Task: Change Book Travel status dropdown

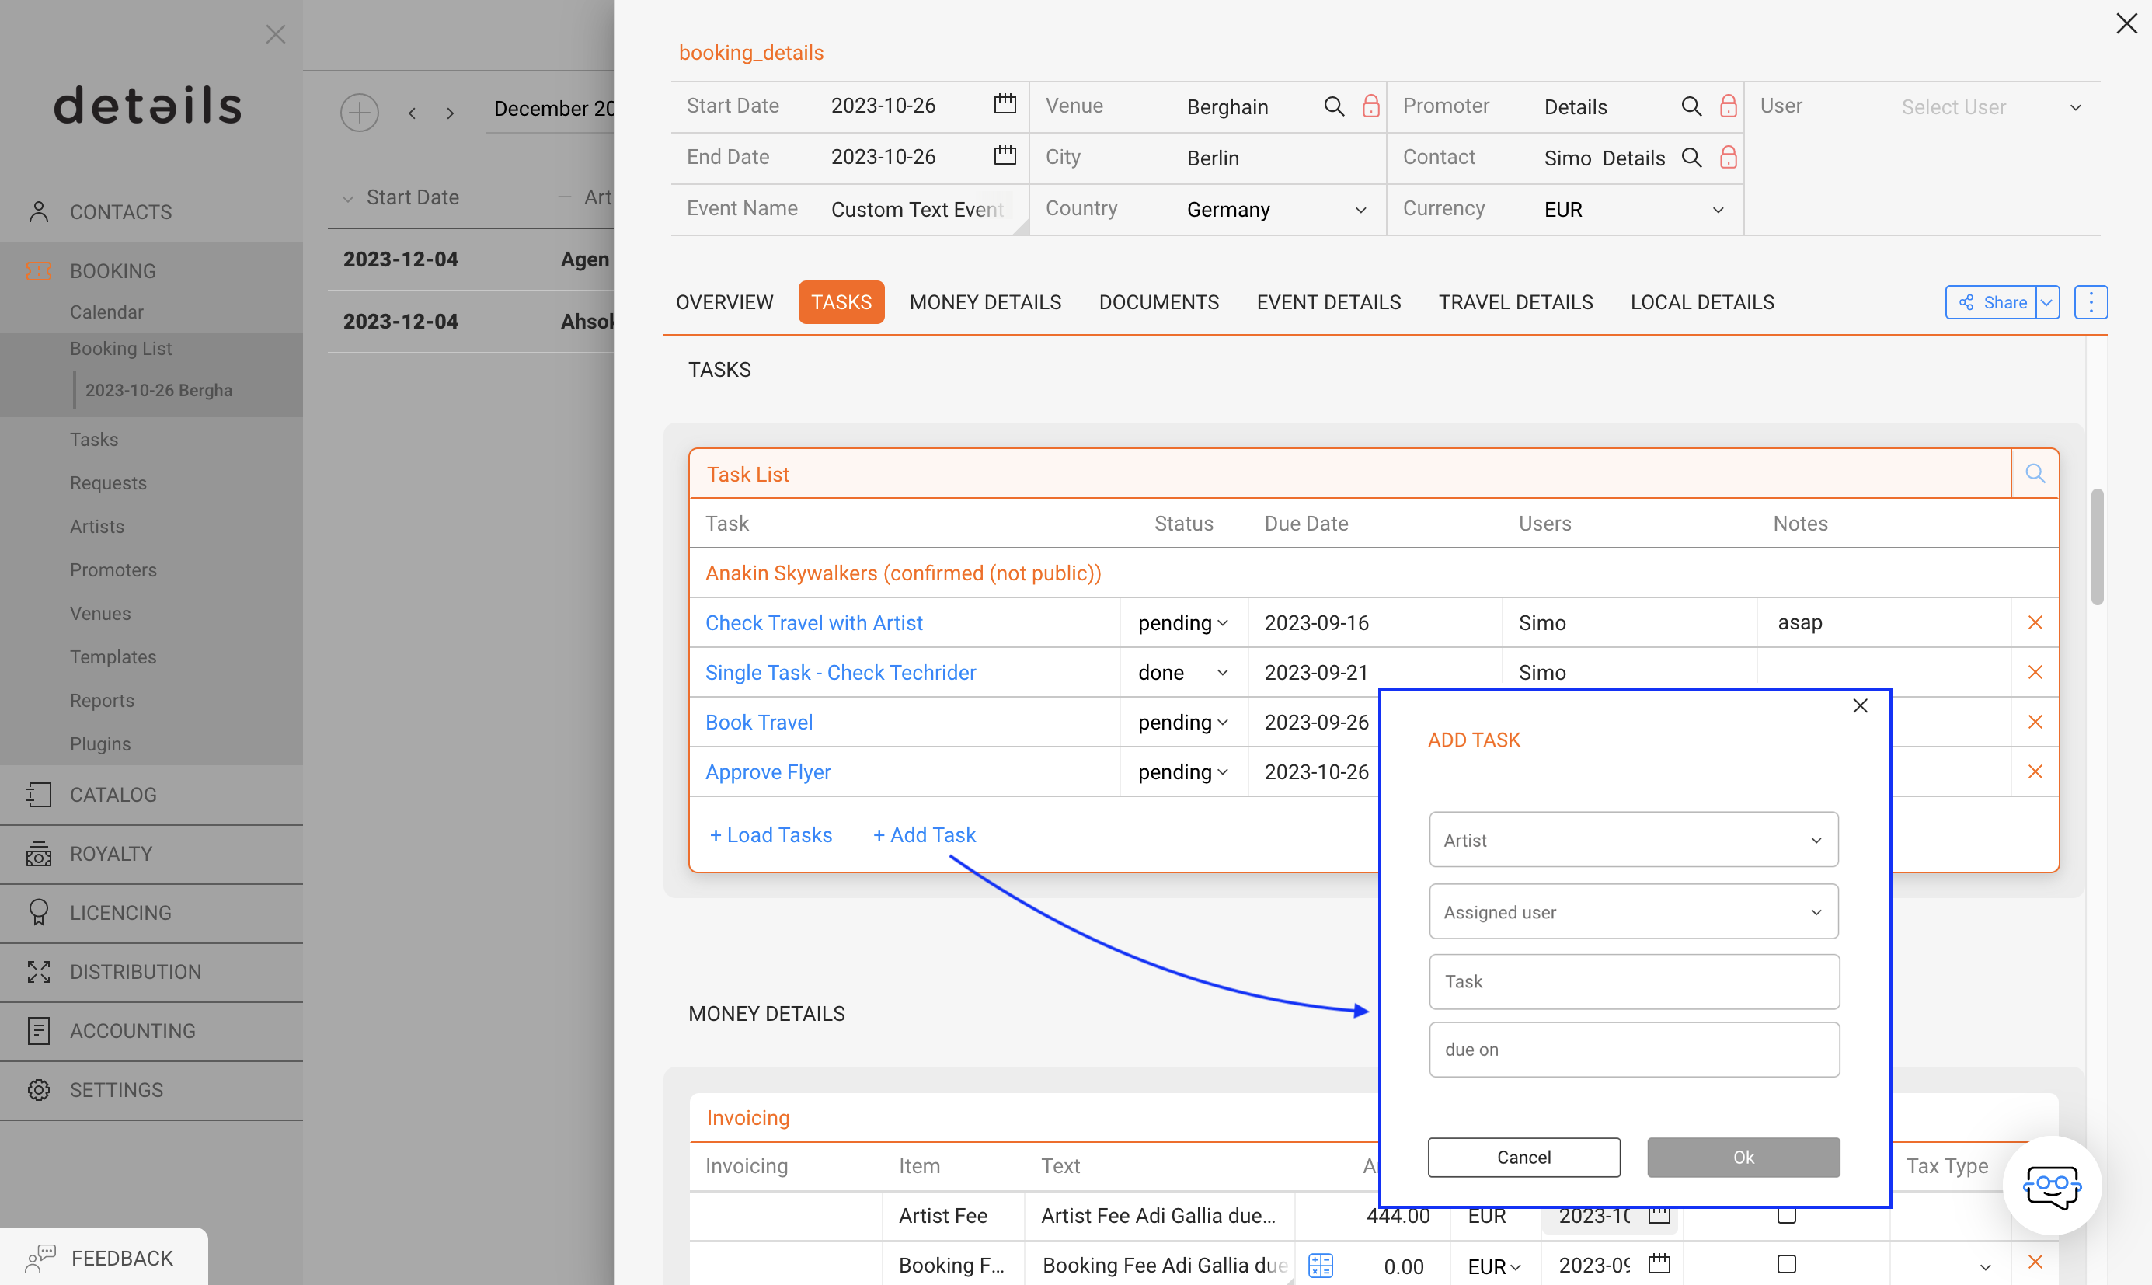Action: coord(1182,723)
